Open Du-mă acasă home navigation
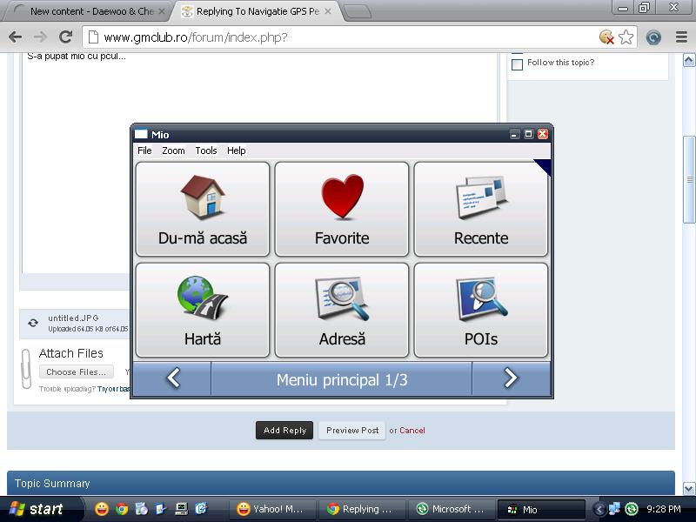 coord(203,209)
